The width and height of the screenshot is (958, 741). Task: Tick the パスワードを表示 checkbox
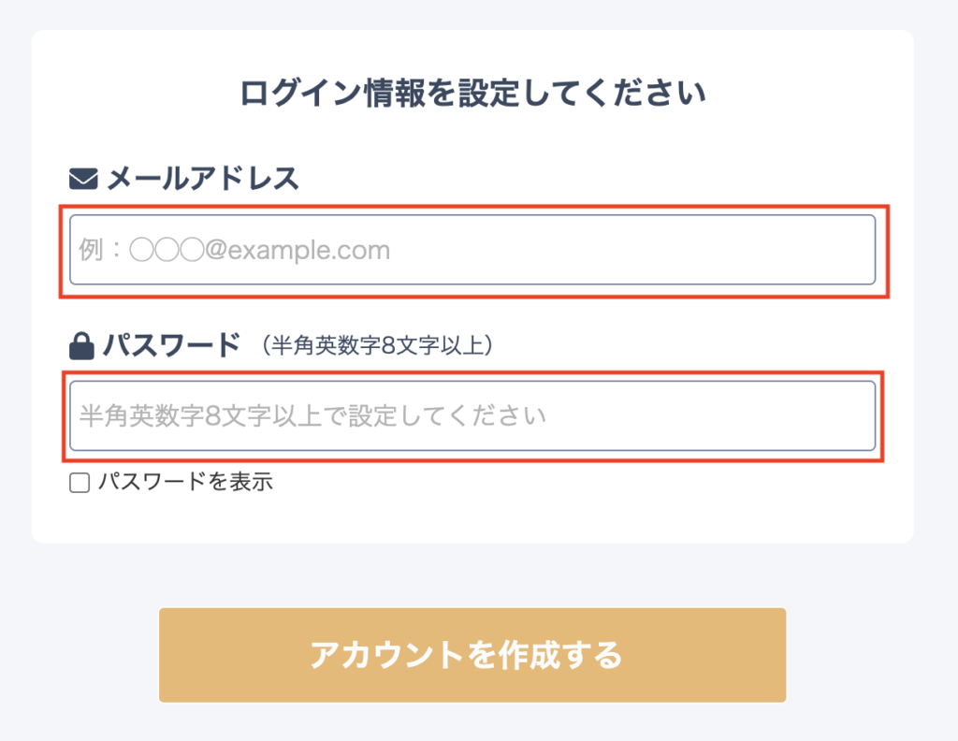click(x=80, y=483)
